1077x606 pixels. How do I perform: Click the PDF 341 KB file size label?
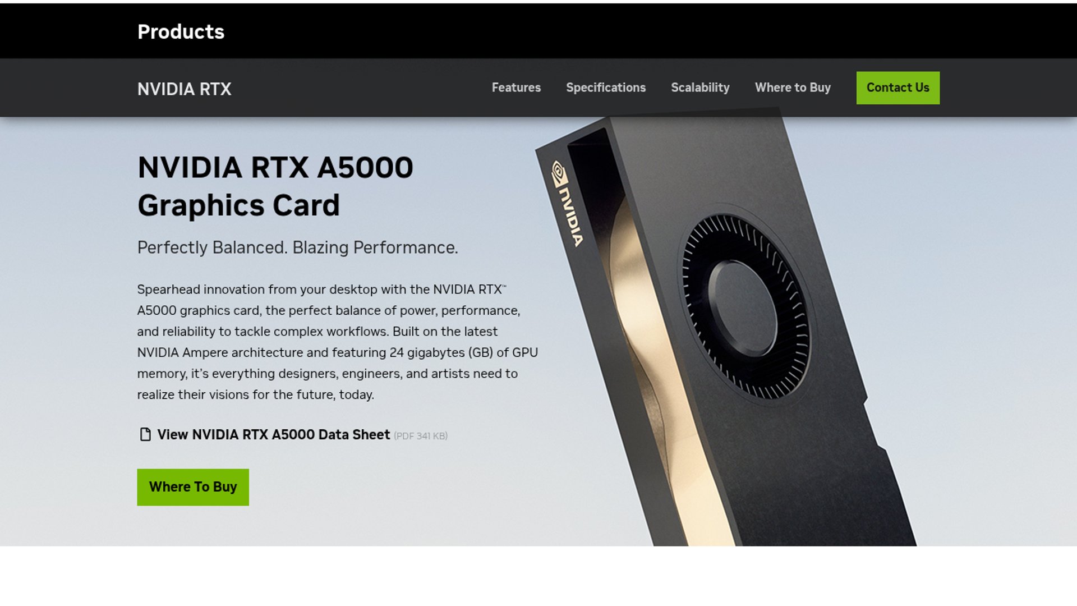[421, 436]
